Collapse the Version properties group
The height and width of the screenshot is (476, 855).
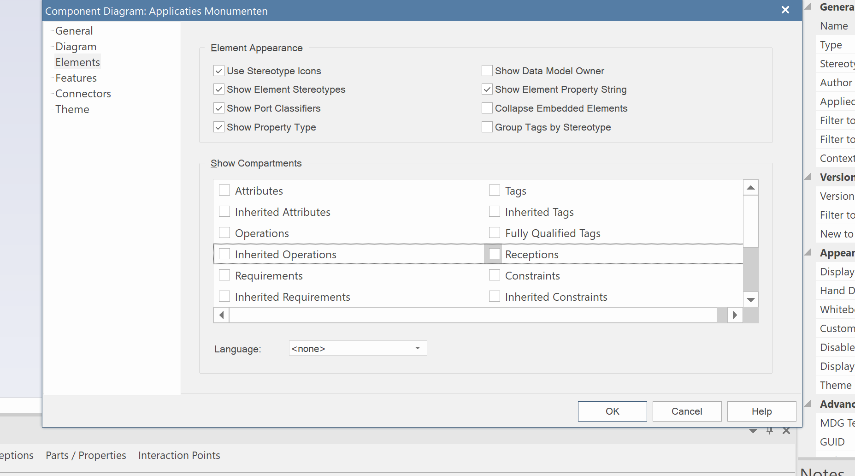pos(808,177)
